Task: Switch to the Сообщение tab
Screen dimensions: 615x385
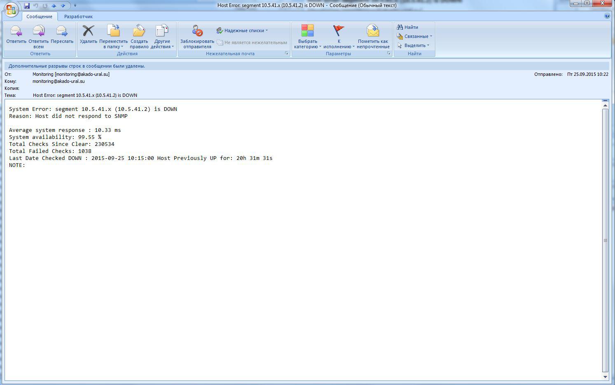Action: tap(39, 16)
